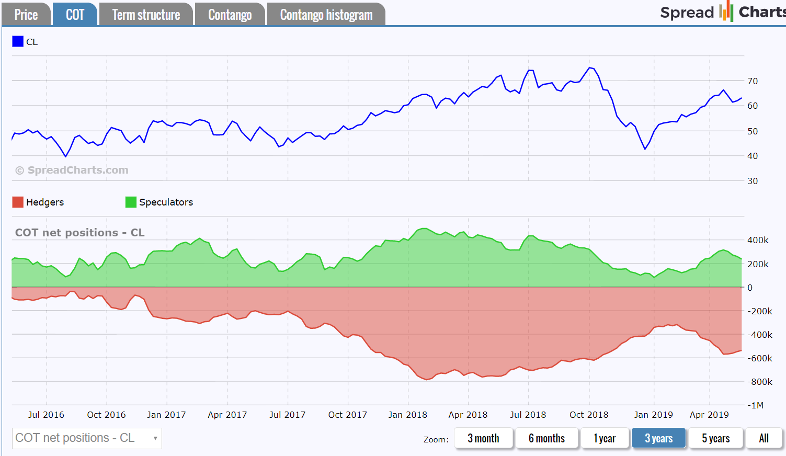Image resolution: width=786 pixels, height=456 pixels.
Task: Toggle the green Speculators legend swatch
Action: pos(131,202)
